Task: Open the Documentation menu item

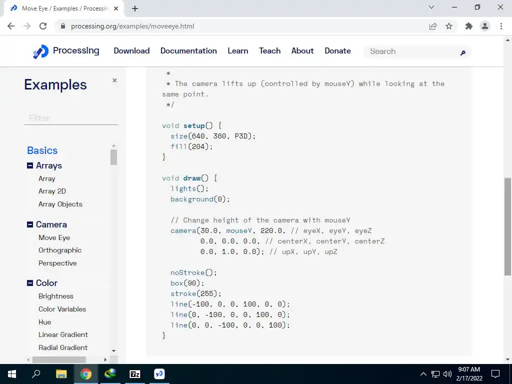Action: click(x=188, y=50)
